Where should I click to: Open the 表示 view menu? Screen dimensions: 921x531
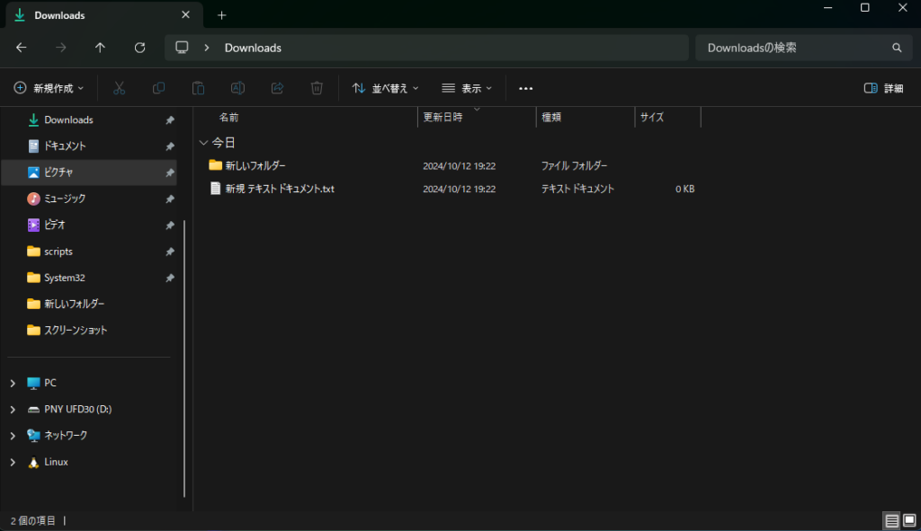tap(467, 88)
